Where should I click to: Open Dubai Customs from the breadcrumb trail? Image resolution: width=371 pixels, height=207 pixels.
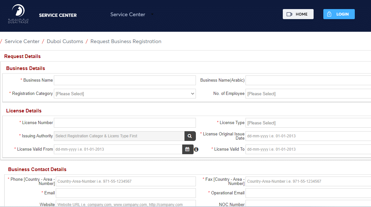pyautogui.click(x=65, y=41)
